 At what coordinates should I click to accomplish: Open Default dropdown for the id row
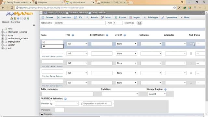pos(126,44)
